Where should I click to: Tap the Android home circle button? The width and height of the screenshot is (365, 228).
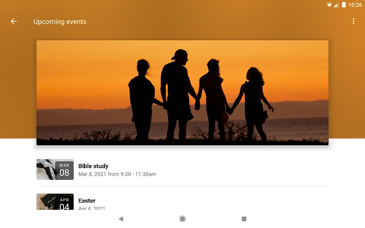pos(182,219)
